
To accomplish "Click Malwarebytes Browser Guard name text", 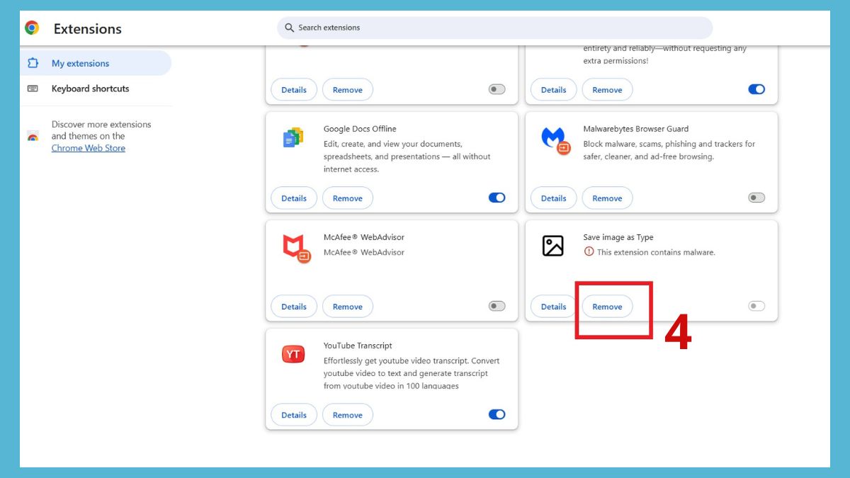I will 635,129.
